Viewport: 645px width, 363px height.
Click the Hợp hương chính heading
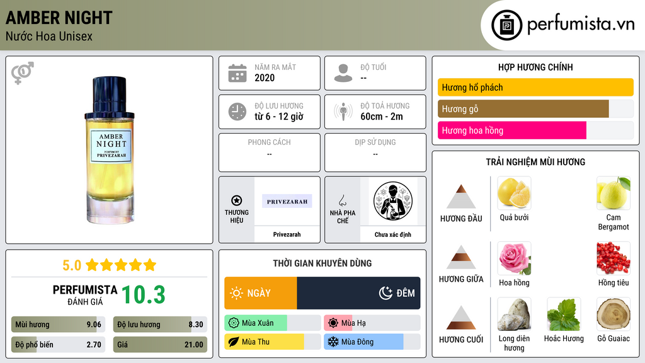(535, 67)
